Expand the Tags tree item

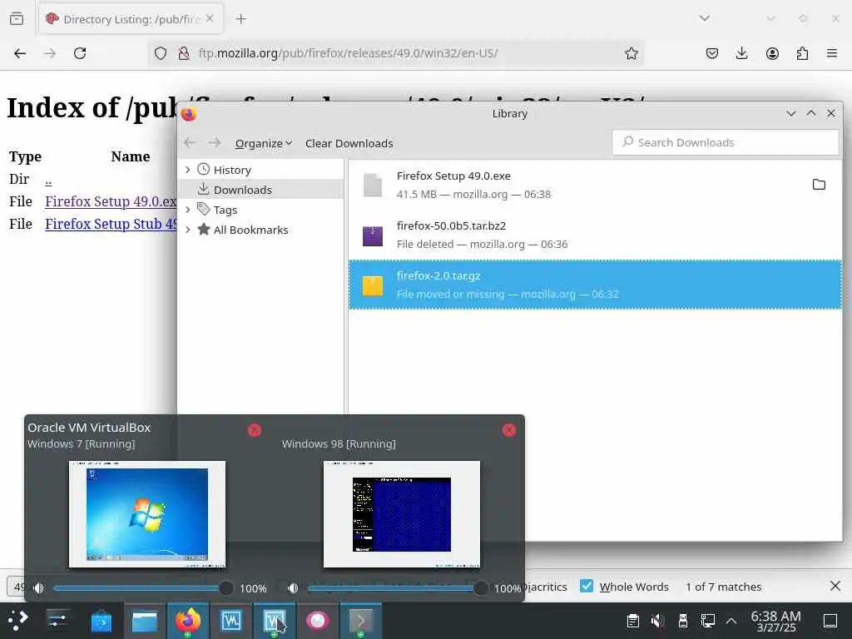point(187,210)
